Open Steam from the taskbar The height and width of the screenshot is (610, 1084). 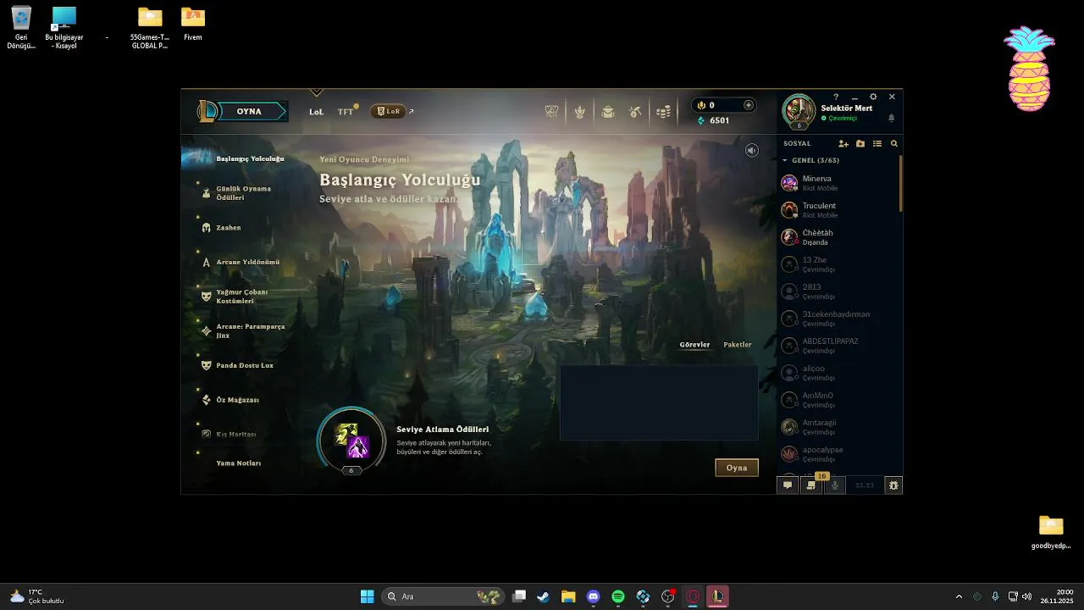tap(544, 596)
